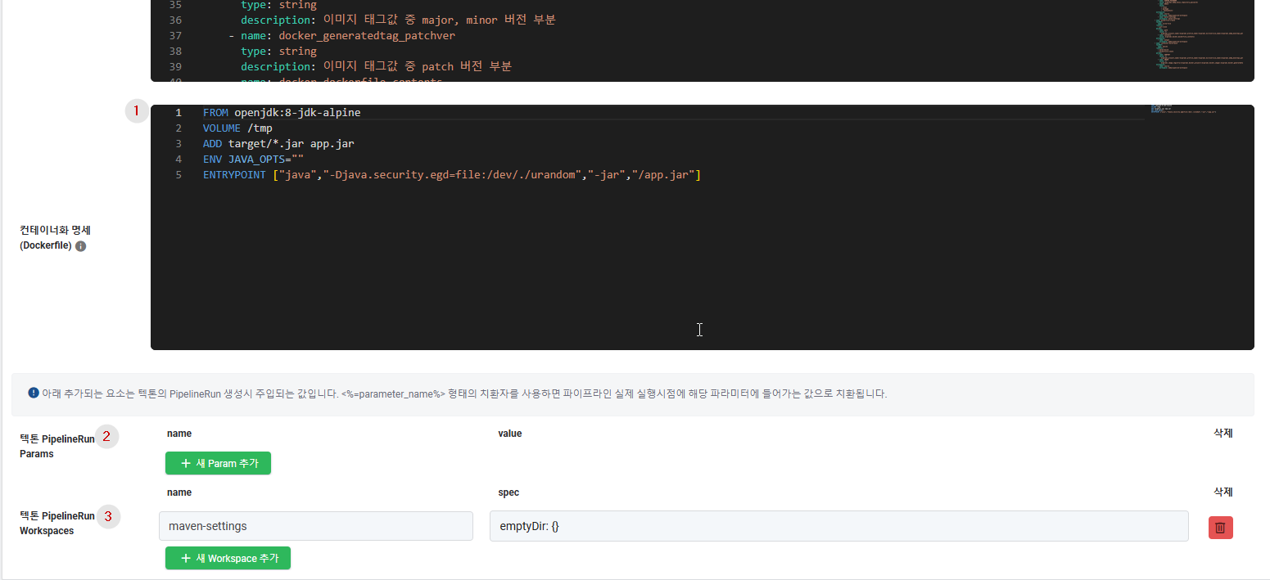
Task: Click the numbered marker 3 next to PipelineRun Workspaces
Action: click(x=108, y=516)
